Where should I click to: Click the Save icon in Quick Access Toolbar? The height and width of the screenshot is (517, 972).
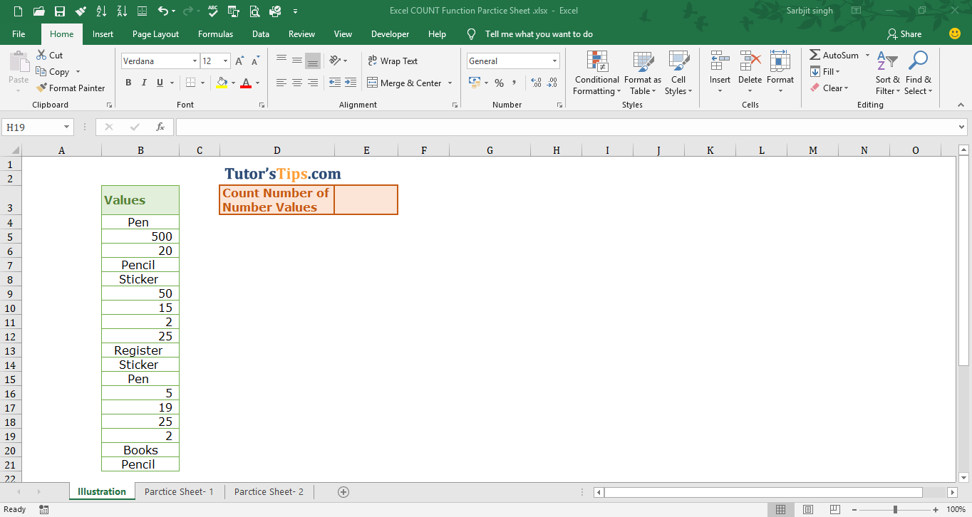point(60,11)
